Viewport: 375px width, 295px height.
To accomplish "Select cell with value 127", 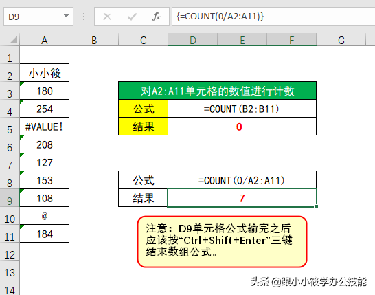I will coord(45,162).
